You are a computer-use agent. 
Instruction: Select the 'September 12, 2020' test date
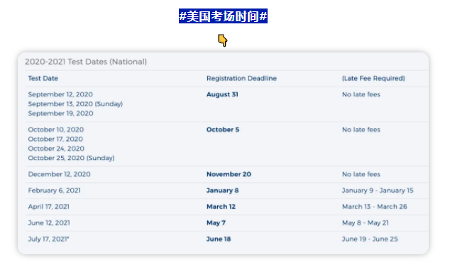coord(60,94)
